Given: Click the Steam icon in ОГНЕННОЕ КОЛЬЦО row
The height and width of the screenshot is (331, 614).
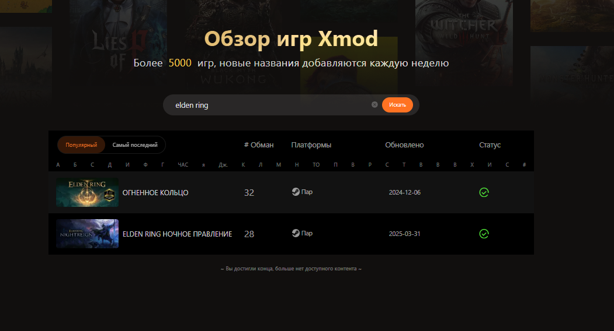Looking at the screenshot, I should 296,192.
